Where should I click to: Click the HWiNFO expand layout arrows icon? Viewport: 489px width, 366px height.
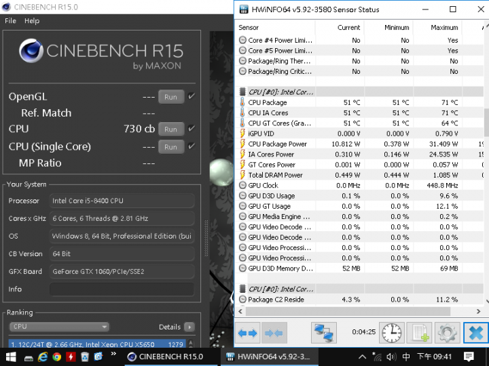(x=247, y=333)
